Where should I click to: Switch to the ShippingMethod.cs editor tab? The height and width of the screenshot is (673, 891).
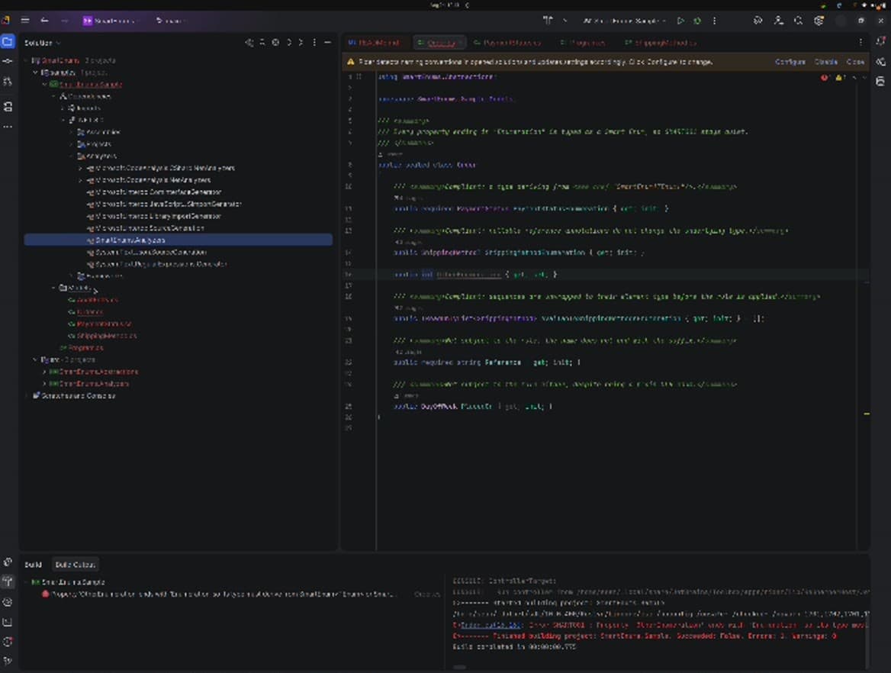(x=661, y=43)
